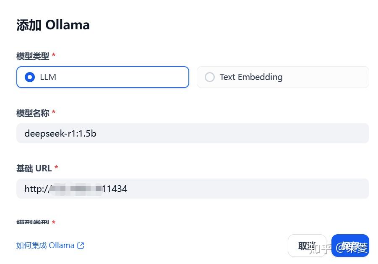This screenshot has height=264, width=378.
Task: Click the 添加 Ollama dialog title
Action: 53,25
